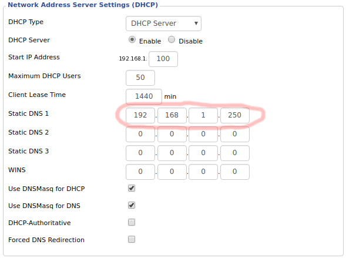The height and width of the screenshot is (258, 346).
Task: Click WINS fourth octet field
Action: [235, 172]
